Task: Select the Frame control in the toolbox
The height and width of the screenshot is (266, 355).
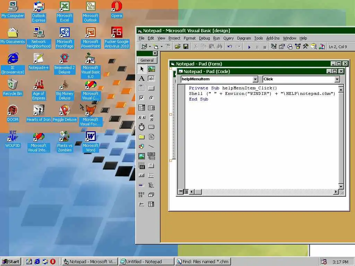Action: (x=142, y=88)
